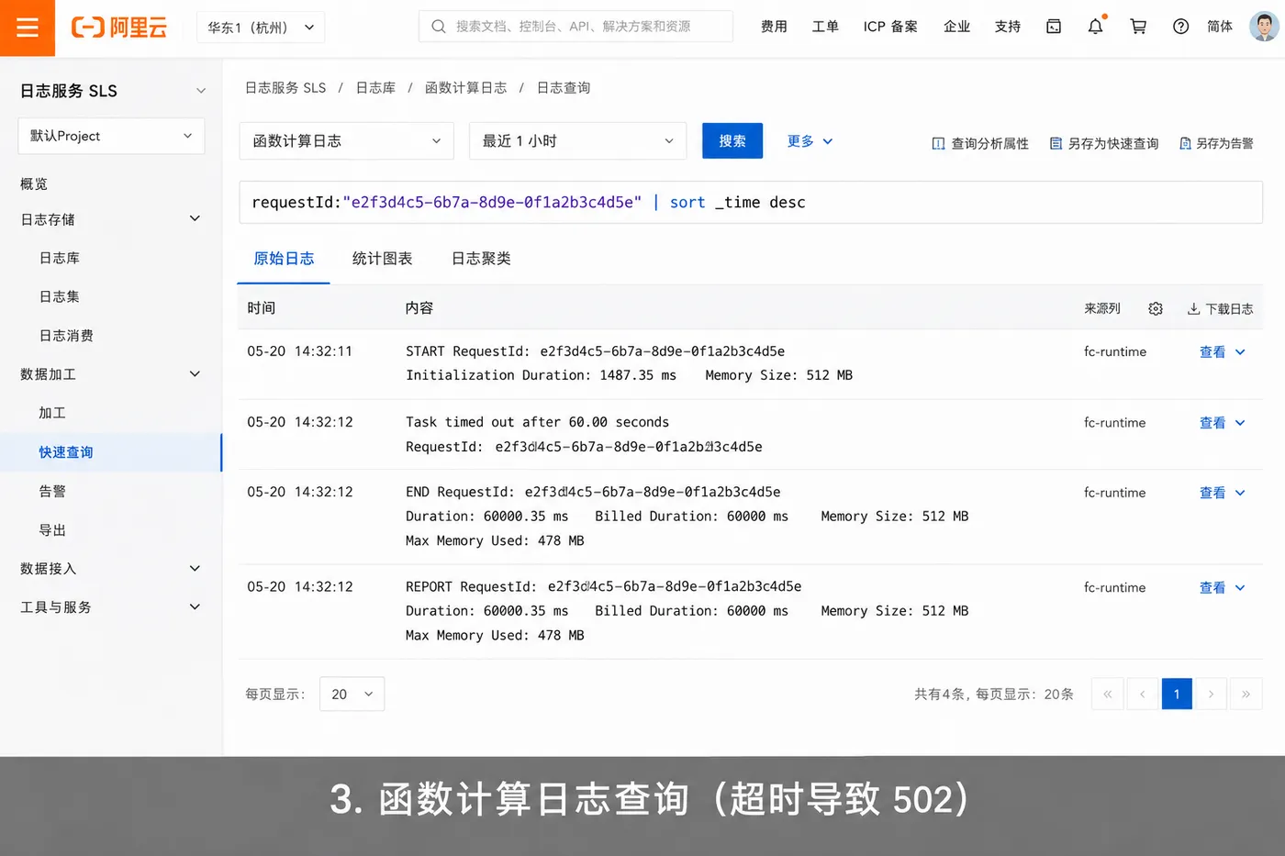Switch to 统计图表 tab

tap(382, 259)
